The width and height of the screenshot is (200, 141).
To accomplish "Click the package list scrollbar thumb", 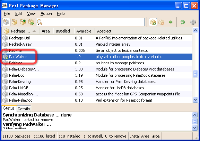I will [x=195, y=74].
